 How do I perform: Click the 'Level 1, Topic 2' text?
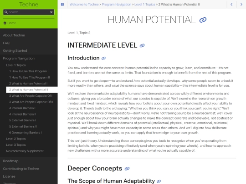pyautogui.click(x=79, y=33)
